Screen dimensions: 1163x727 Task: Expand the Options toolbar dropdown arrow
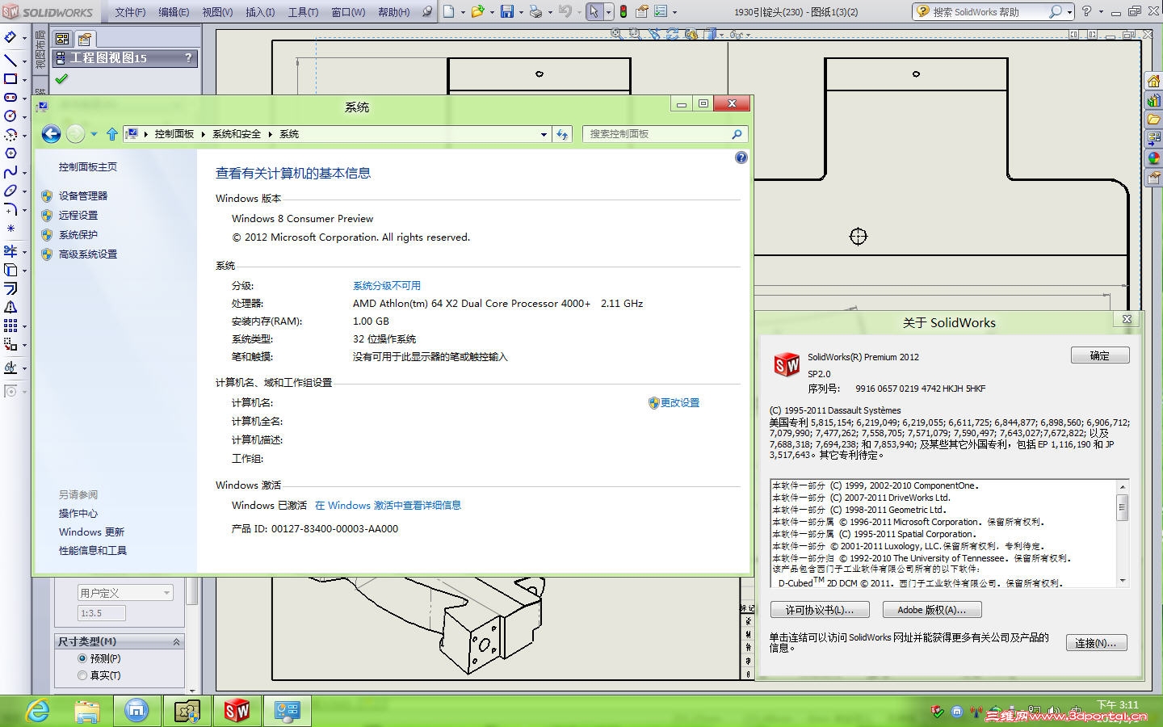(675, 12)
